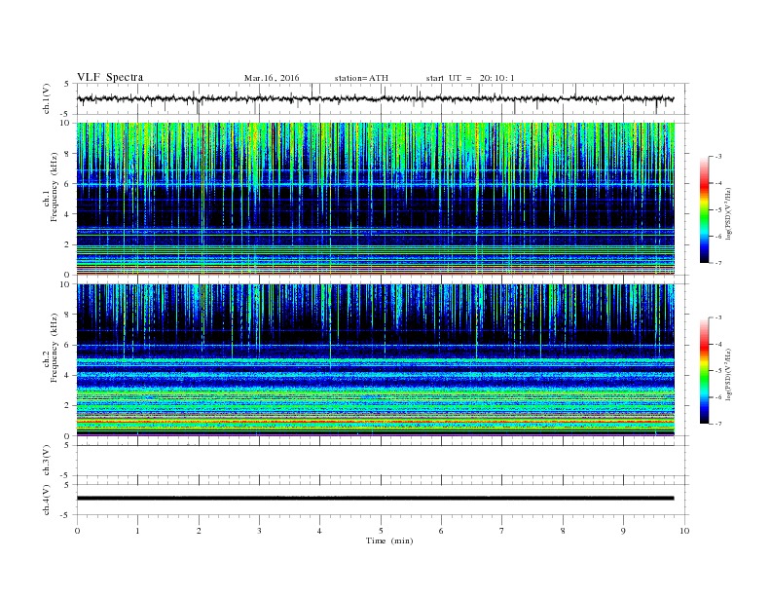771x596 pixels.
Task: Click the red band in ch.2 spectrogram
Action: (376, 422)
